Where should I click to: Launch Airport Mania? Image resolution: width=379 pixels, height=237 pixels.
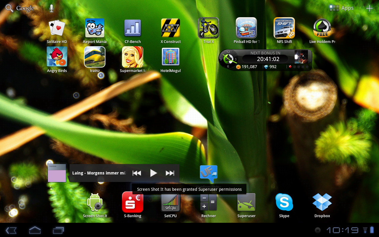click(x=95, y=31)
